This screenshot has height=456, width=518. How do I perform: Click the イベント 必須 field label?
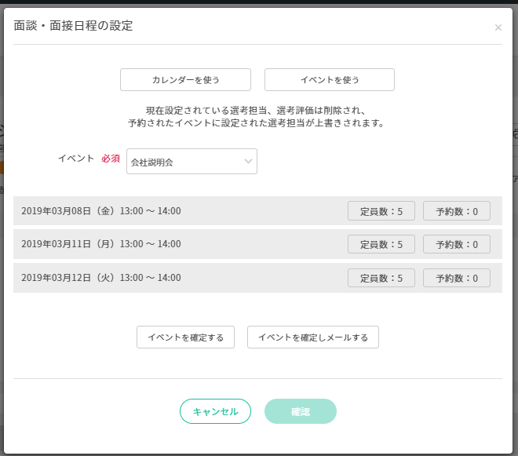tap(88, 159)
